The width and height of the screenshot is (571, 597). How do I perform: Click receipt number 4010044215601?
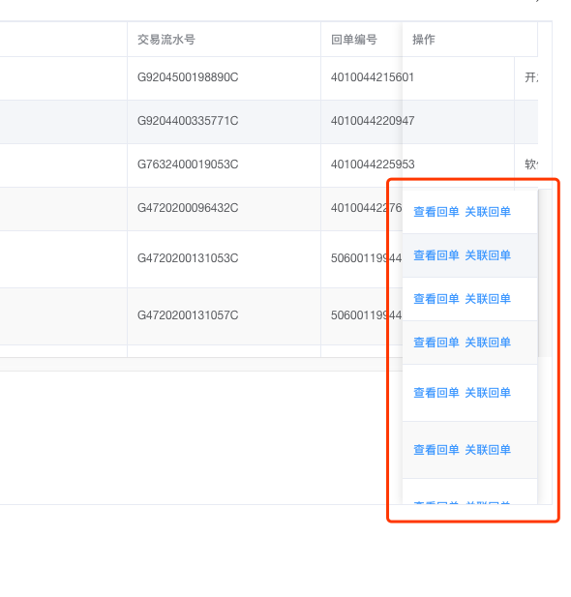373,77
